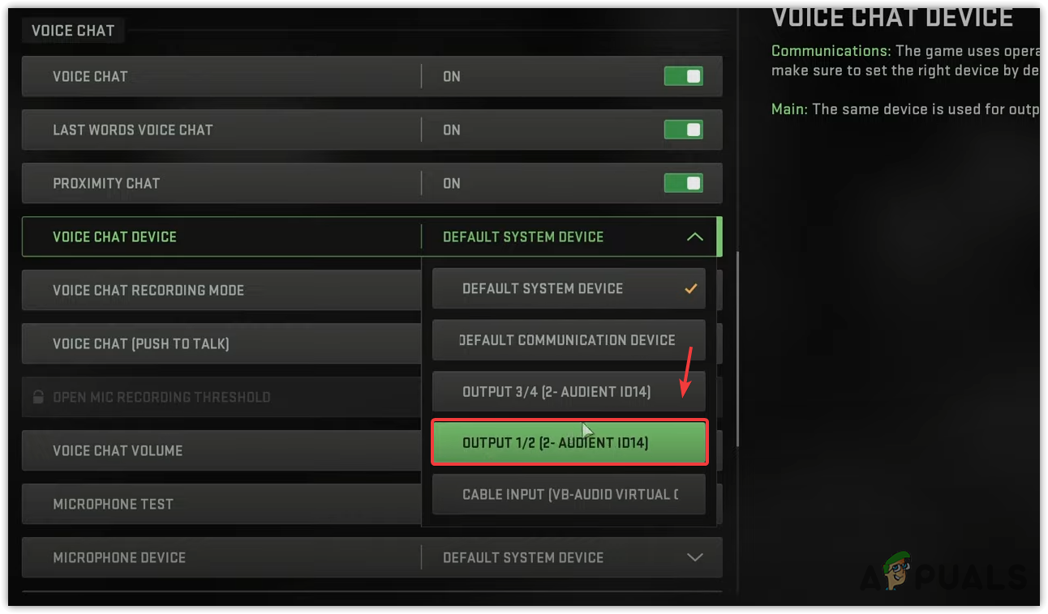Choose Default Communication Device option
Image resolution: width=1048 pixels, height=614 pixels.
(568, 340)
